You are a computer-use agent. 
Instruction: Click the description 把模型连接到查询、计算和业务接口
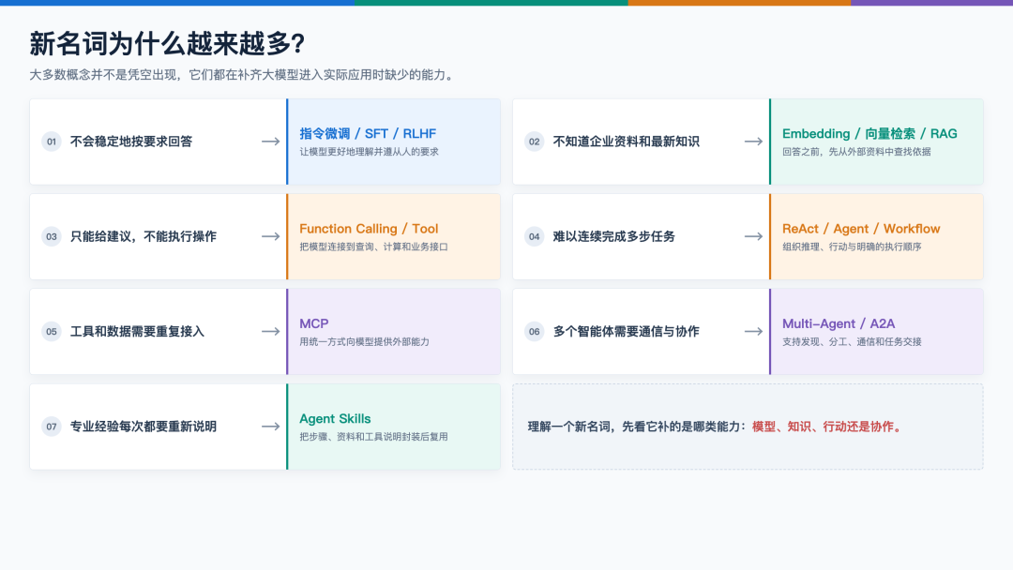373,247
